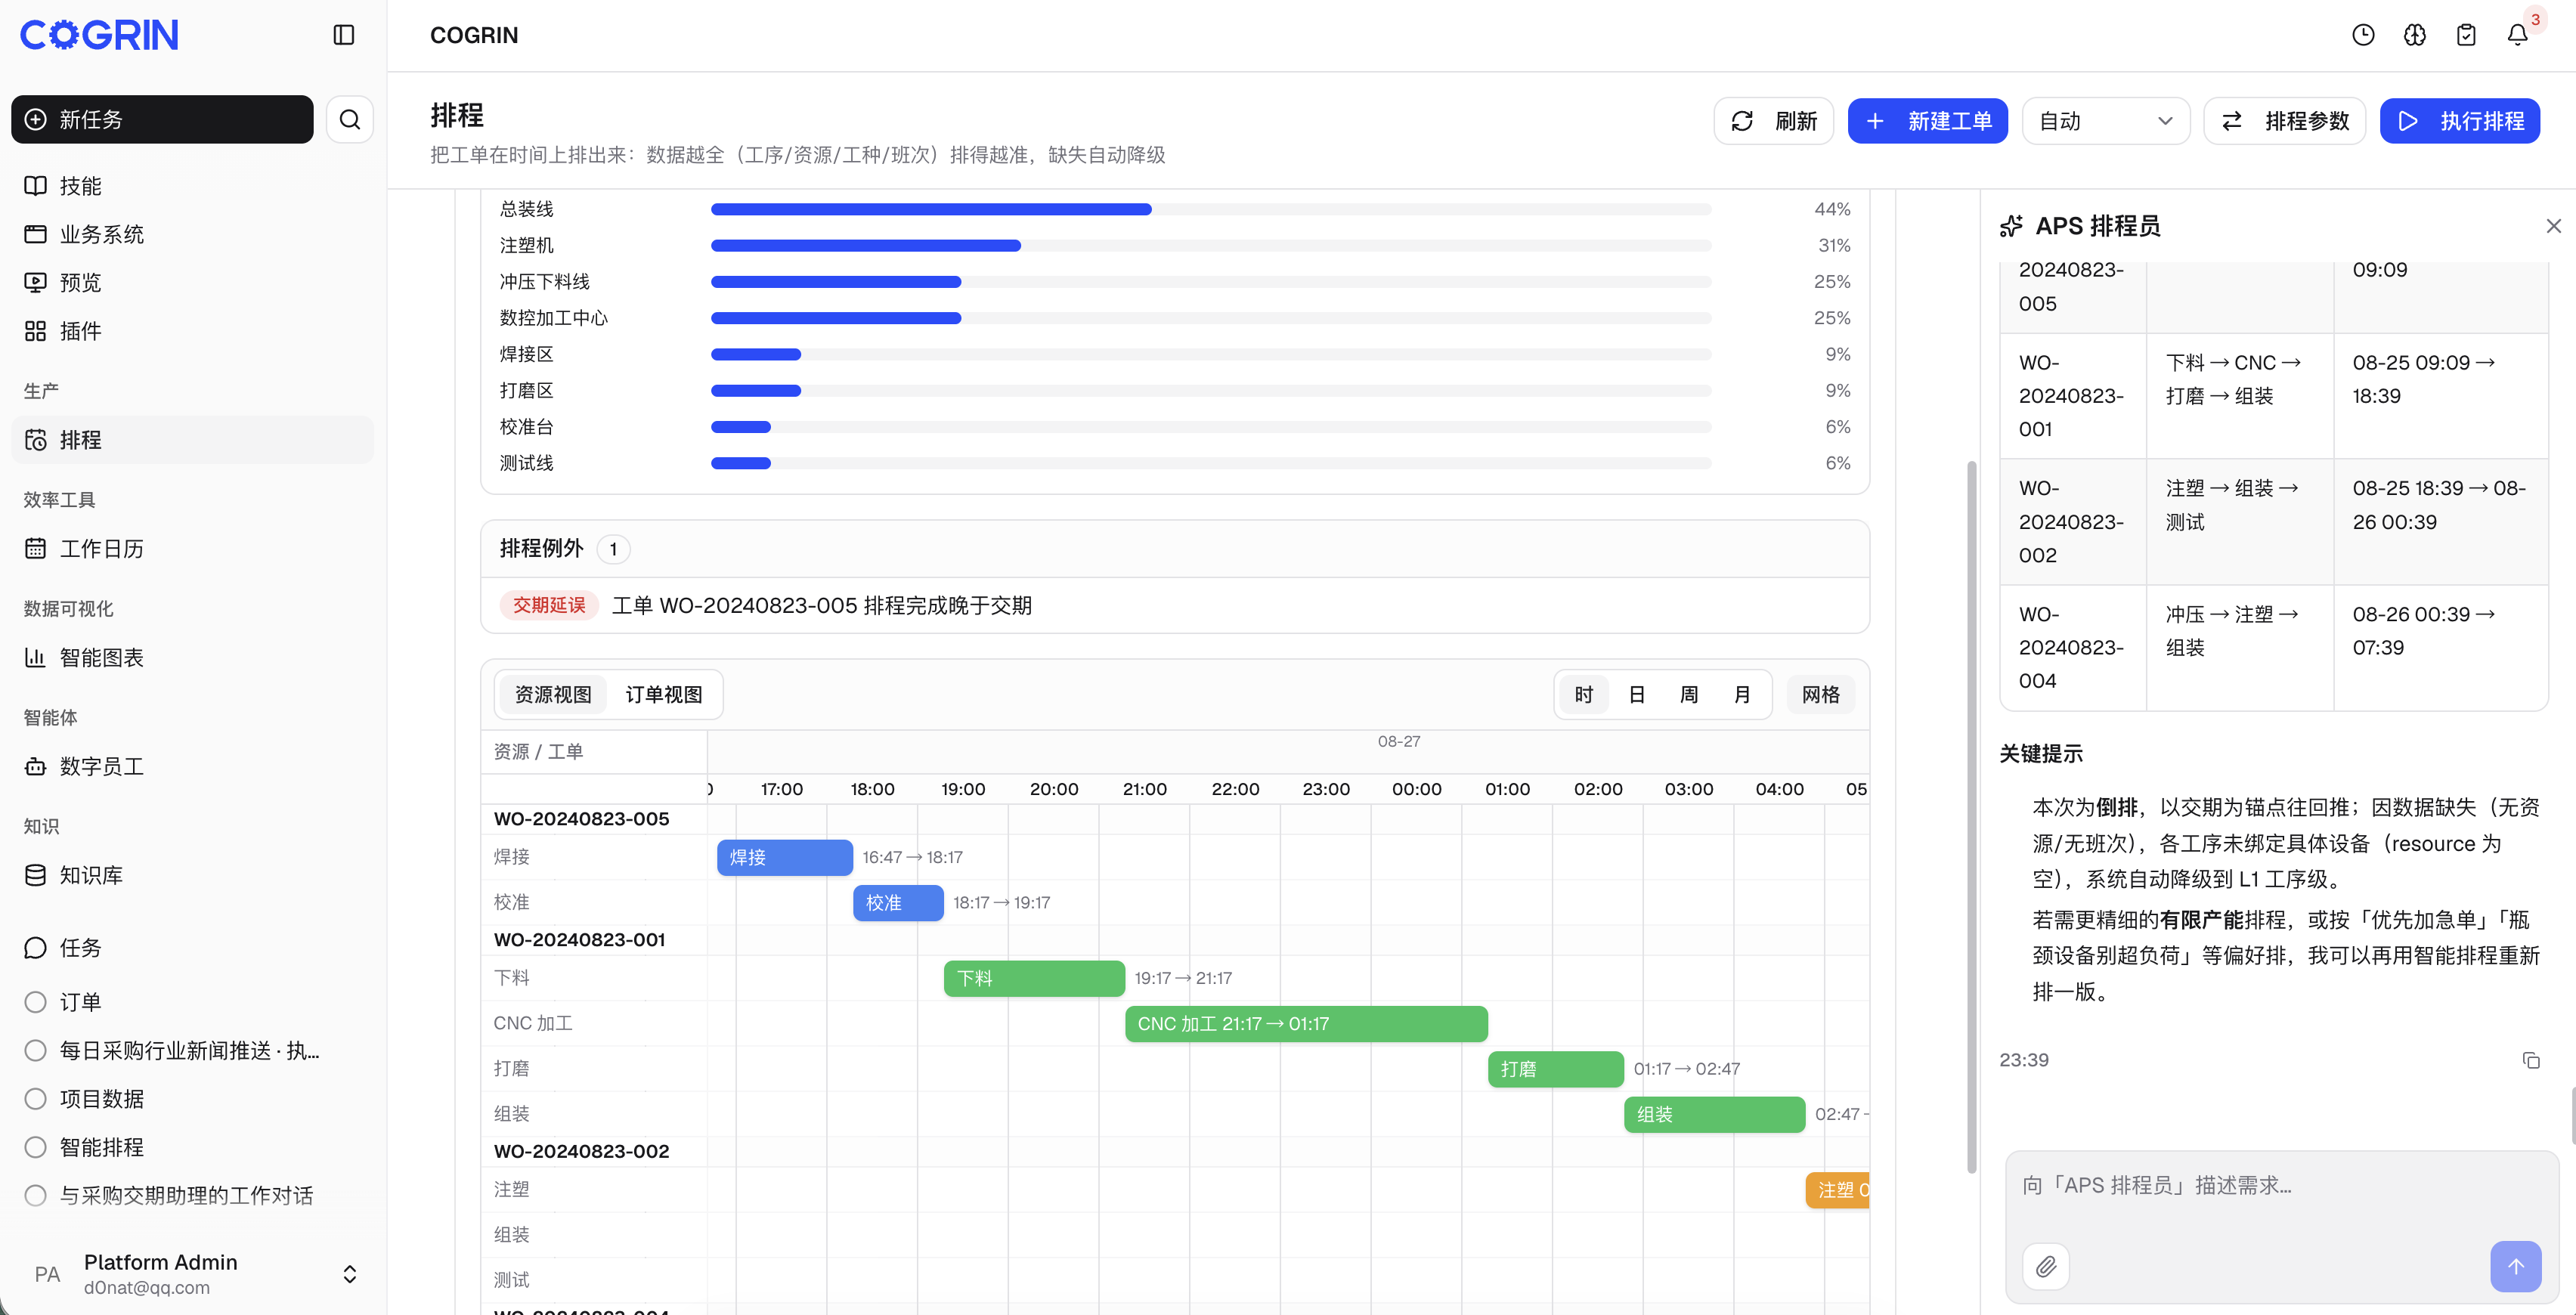This screenshot has height=1315, width=2576.
Task: Open the clipboard checklist icon
Action: tap(2466, 35)
